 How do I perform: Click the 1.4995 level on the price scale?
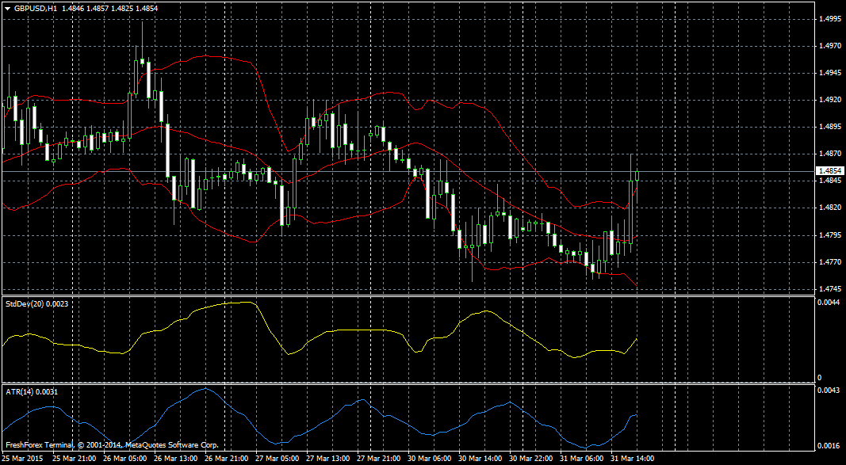pyautogui.click(x=829, y=20)
